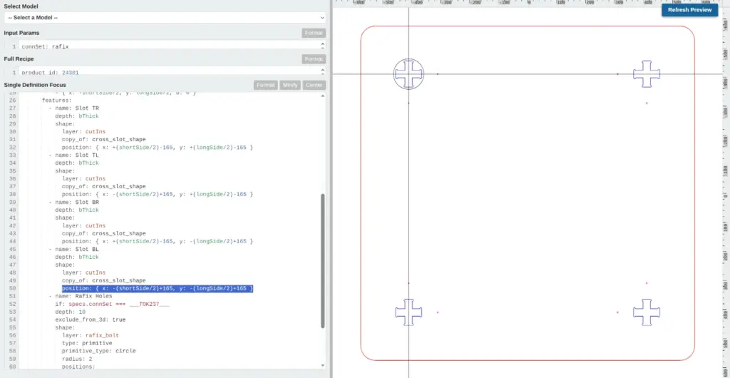This screenshot has height=378, width=730.
Task: Click the 'primitive_type: circle' line
Action: pyautogui.click(x=98, y=351)
